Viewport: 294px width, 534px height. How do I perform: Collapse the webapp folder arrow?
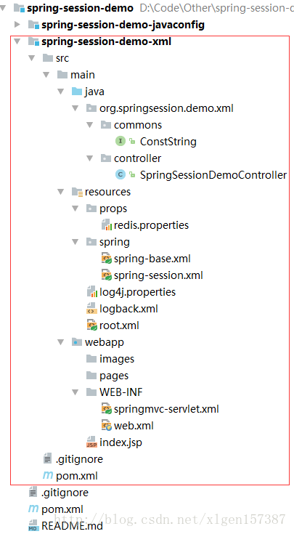[x=61, y=341]
